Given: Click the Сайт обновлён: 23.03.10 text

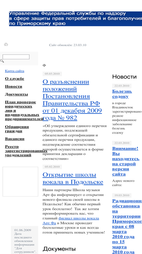Looking at the screenshot, I should (x=68, y=45).
